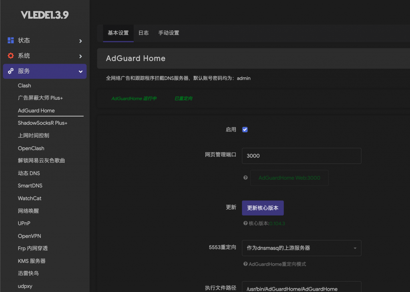The width and height of the screenshot is (410, 292).
Task: Open 解锁网易云灰色歌曲 entry
Action: click(x=41, y=160)
